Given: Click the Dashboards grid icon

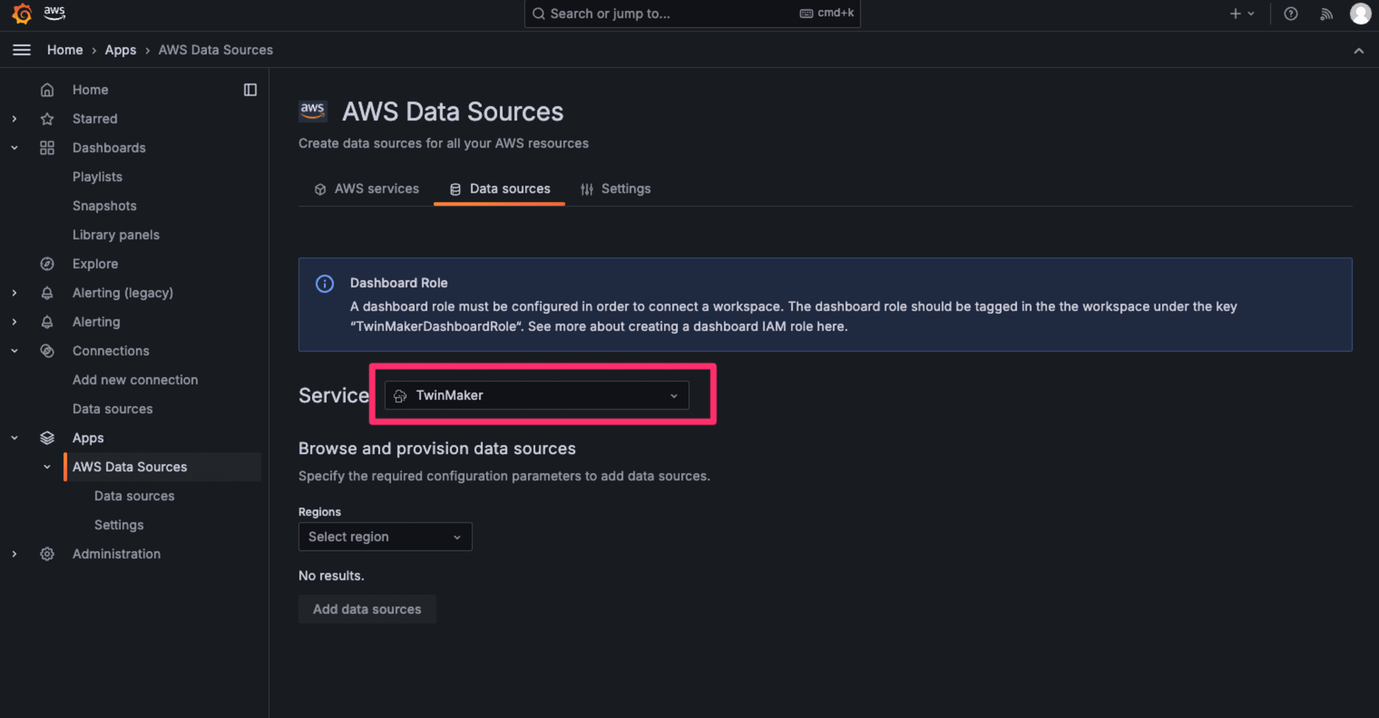Looking at the screenshot, I should pyautogui.click(x=47, y=147).
